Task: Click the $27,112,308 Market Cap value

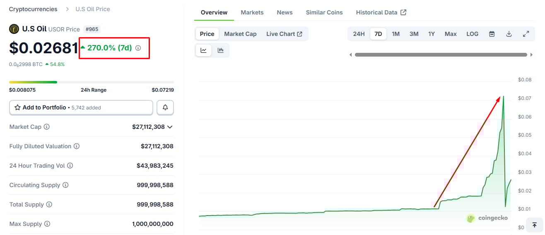Action: (x=148, y=127)
